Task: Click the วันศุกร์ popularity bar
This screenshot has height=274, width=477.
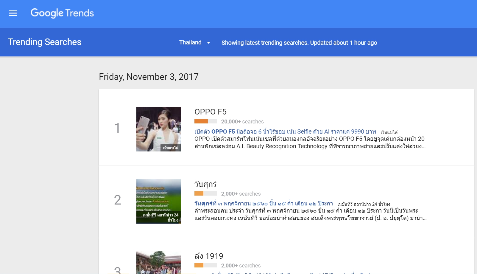Action: click(205, 193)
